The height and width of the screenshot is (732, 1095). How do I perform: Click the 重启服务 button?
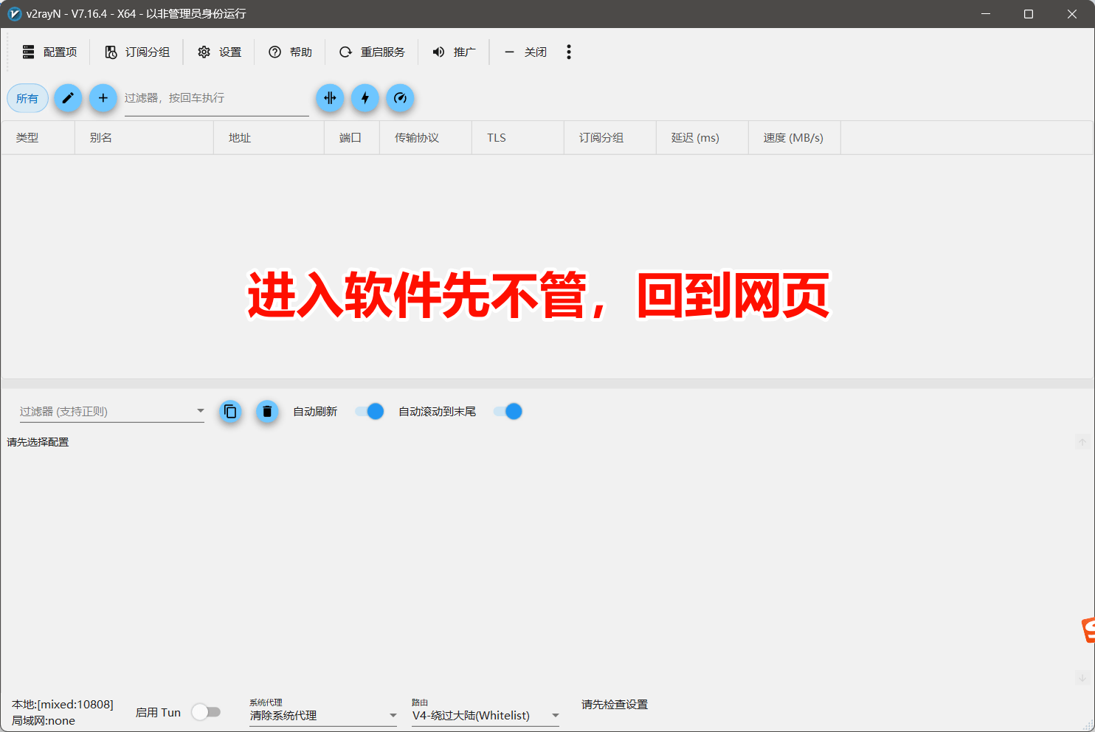pos(372,52)
